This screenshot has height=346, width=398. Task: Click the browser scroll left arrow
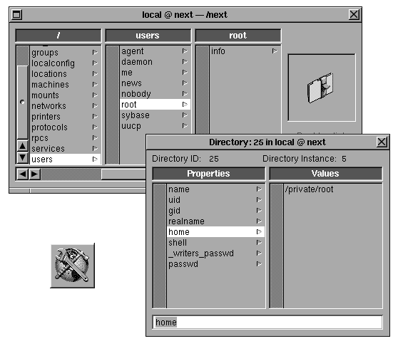23,174
